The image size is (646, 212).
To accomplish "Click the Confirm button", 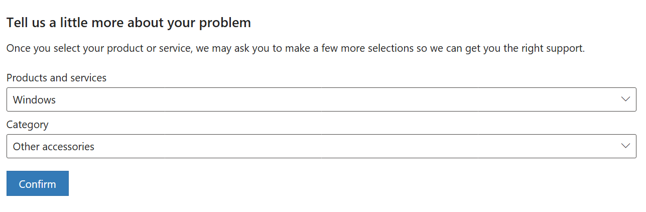I will tap(38, 183).
